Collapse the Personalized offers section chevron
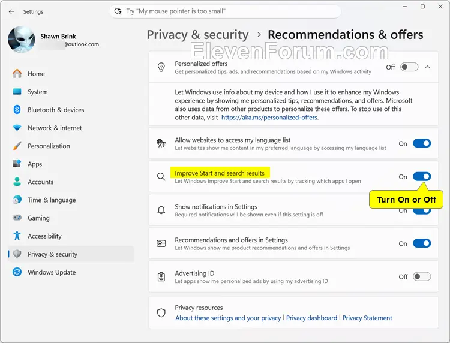450x343 pixels. [x=428, y=67]
